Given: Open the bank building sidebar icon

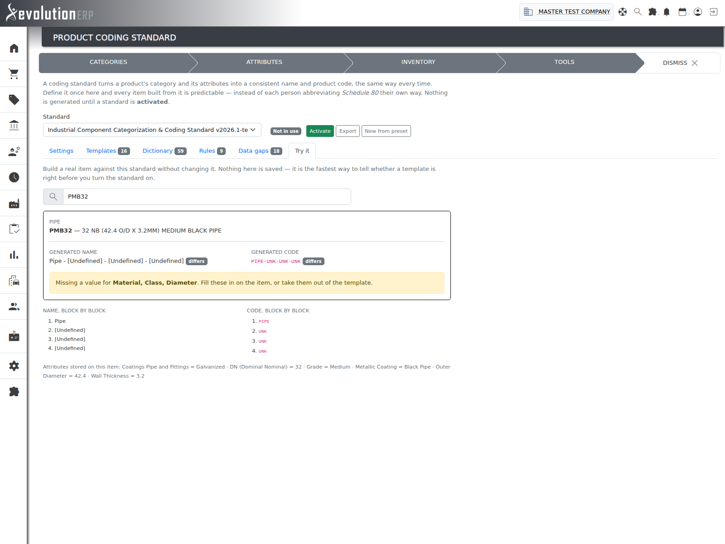Looking at the screenshot, I should (14, 125).
